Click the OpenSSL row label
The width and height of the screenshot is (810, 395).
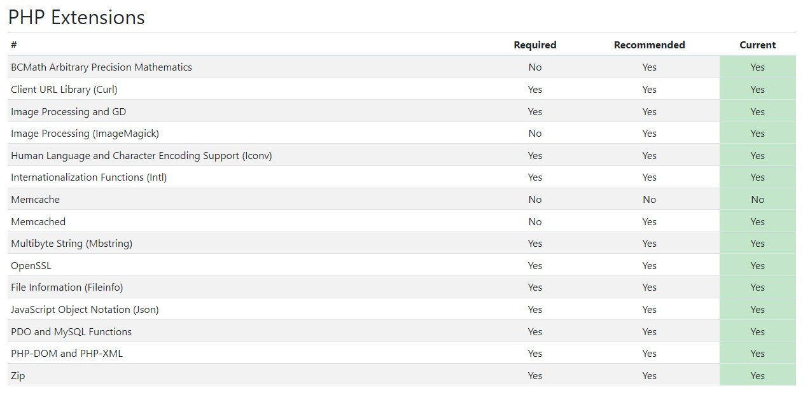[31, 266]
